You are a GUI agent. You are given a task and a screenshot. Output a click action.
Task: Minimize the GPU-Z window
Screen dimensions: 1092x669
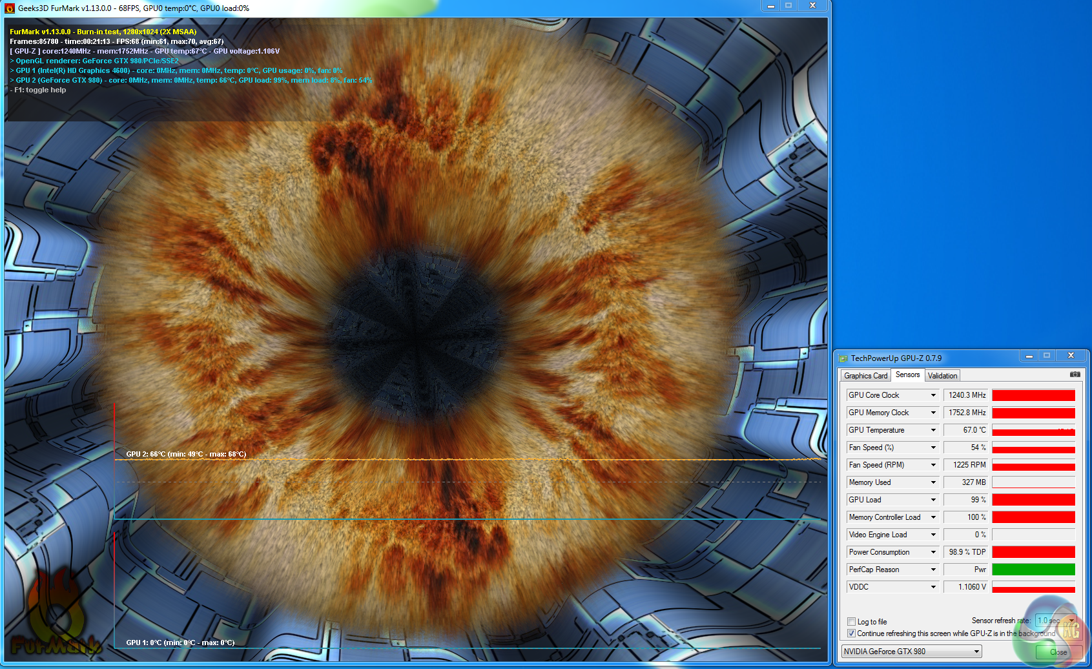click(1029, 356)
